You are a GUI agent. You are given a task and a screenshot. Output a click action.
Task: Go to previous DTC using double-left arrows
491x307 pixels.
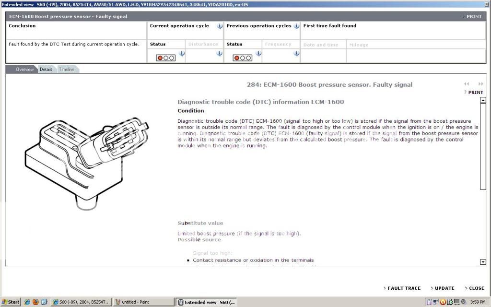[x=466, y=84]
